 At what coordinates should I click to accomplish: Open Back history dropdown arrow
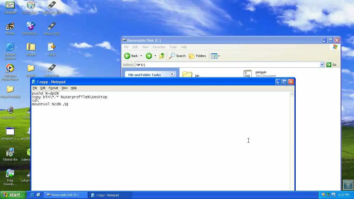click(141, 56)
